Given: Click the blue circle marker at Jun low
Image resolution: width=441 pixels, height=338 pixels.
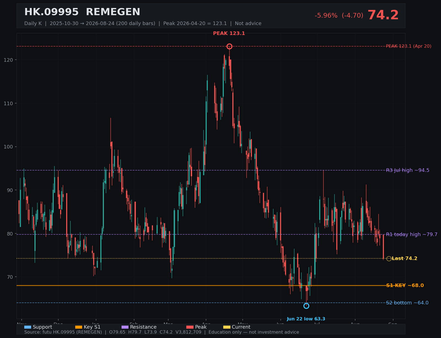Looking at the screenshot, I should pyautogui.click(x=306, y=306).
